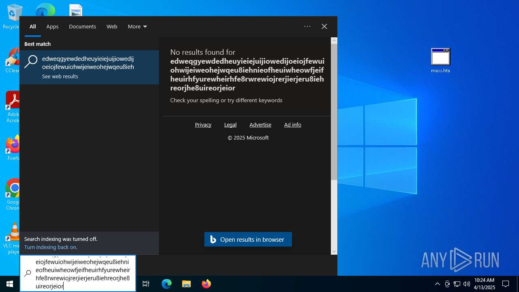Show hidden system tray icons

coord(437,284)
